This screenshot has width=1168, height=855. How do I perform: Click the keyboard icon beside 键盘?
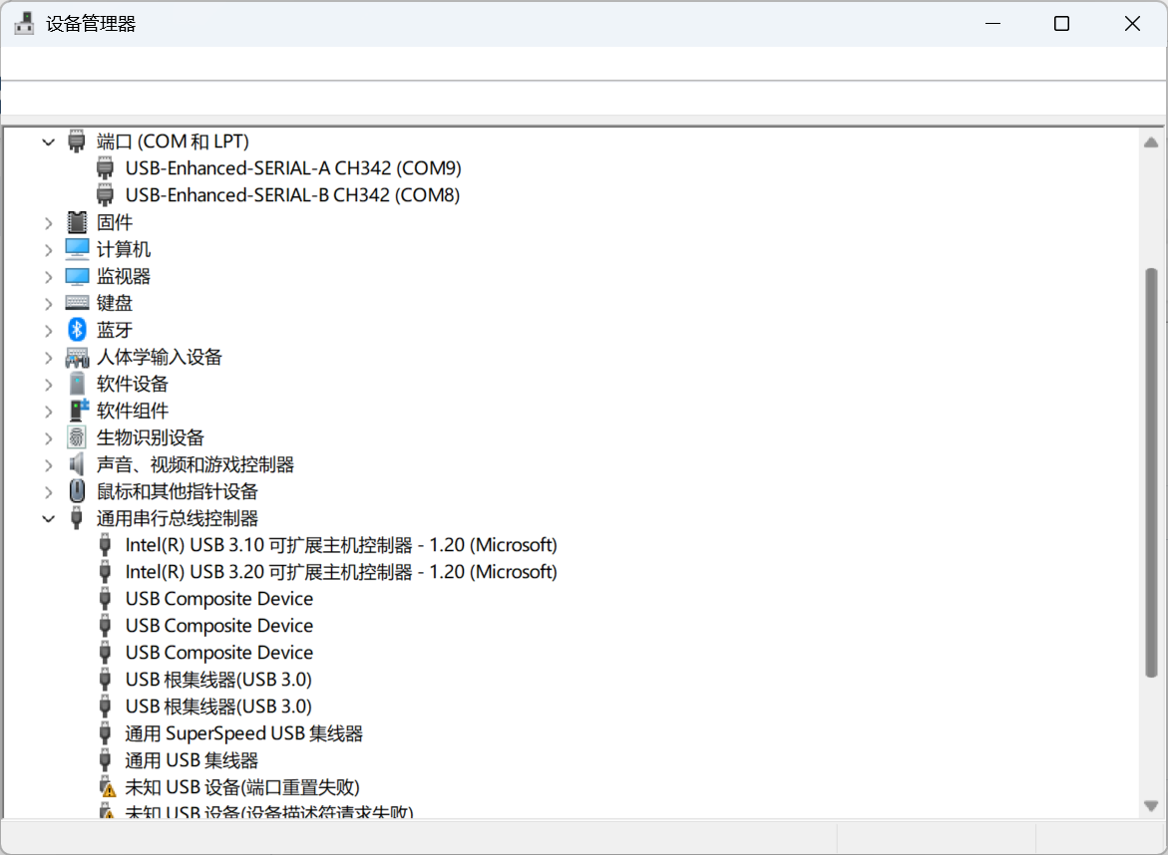[77, 303]
